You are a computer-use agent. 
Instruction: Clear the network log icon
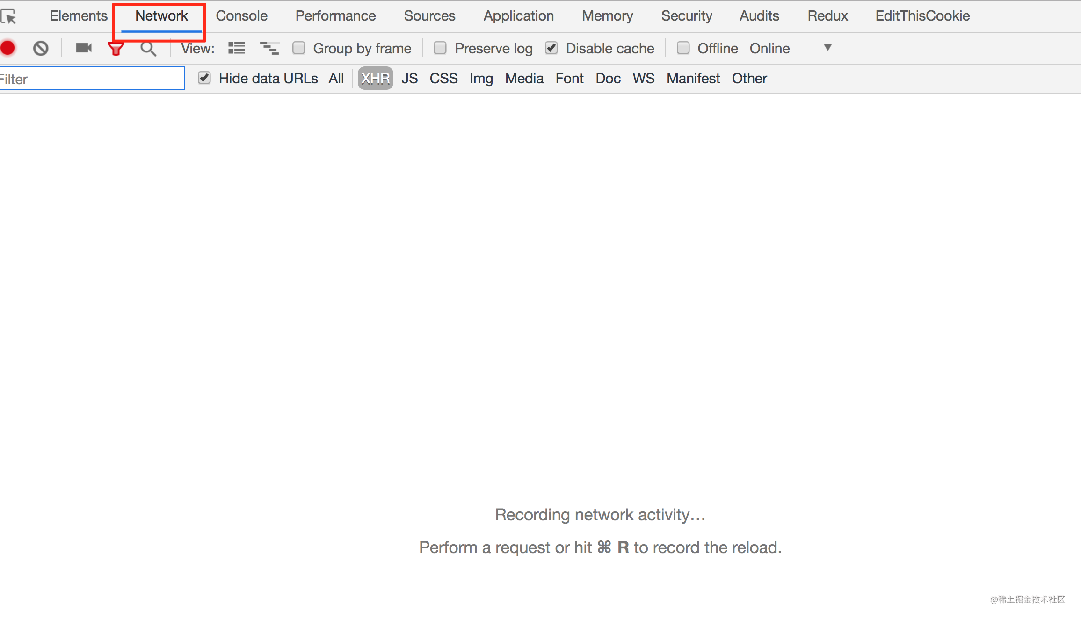[41, 48]
